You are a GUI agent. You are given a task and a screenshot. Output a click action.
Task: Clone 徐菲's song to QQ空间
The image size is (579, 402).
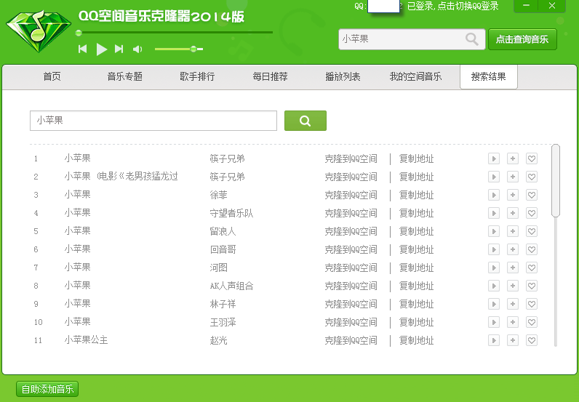(351, 195)
